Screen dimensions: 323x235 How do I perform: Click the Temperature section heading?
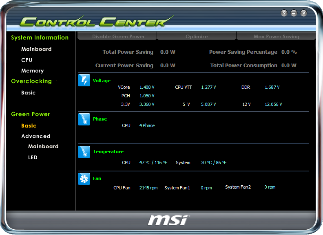108,152
